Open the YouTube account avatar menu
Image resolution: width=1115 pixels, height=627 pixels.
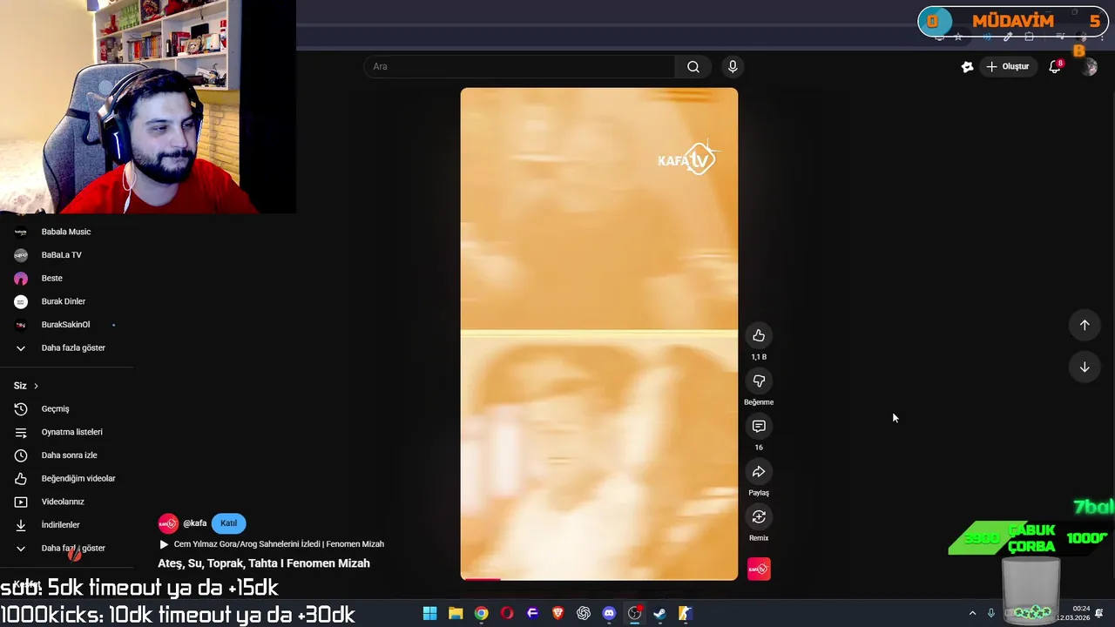tap(1089, 66)
